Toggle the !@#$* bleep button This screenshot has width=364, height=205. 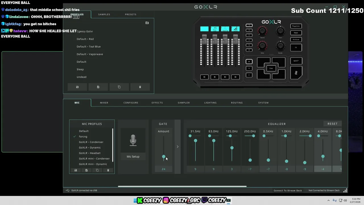(296, 61)
